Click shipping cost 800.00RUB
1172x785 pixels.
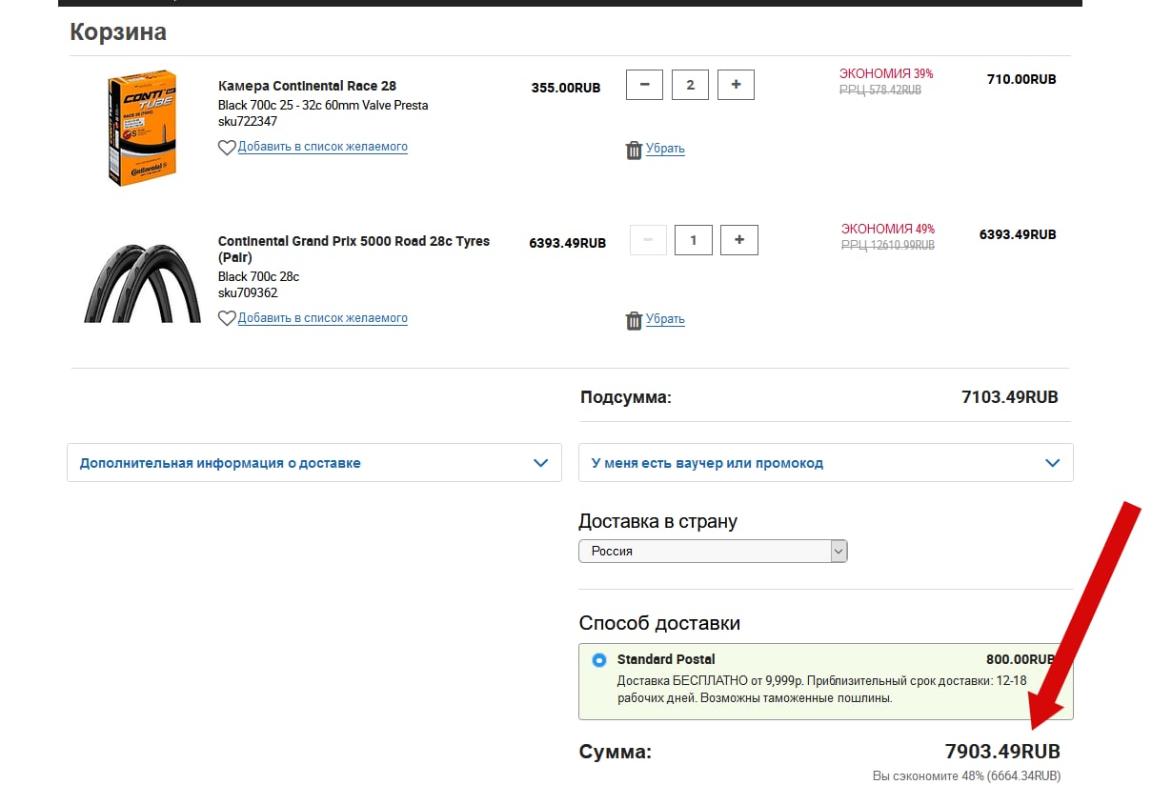click(x=1020, y=659)
